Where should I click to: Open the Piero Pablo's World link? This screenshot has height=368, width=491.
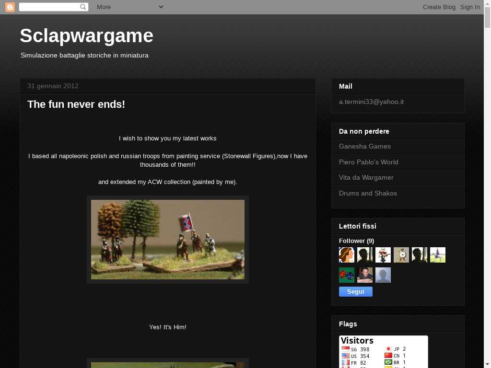(368, 162)
